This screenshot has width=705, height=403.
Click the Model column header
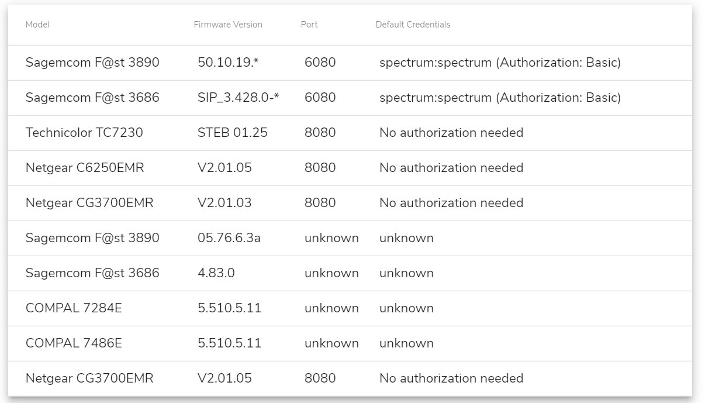tap(37, 25)
